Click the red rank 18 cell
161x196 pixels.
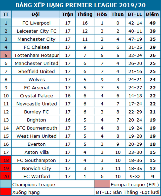pos(6,160)
